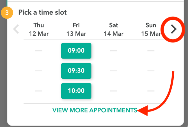Click Saturday's second-row unavailable dash
This screenshot has width=188, height=127.
[x=113, y=71]
